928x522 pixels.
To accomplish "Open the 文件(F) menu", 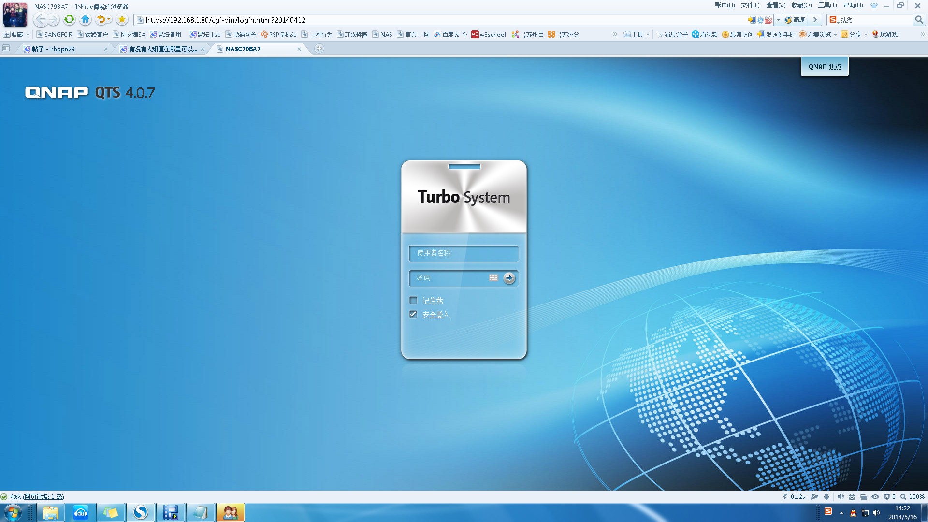I will 750,5.
